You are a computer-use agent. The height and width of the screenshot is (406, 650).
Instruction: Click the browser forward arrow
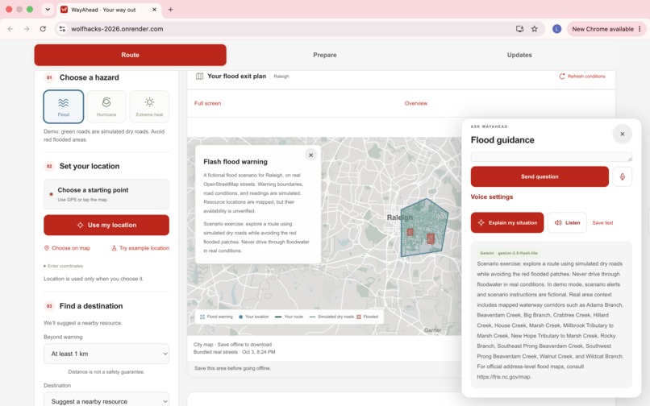point(27,28)
